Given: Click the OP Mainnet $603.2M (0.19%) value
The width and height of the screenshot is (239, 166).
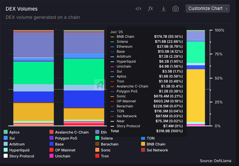Looking at the screenshot, I should point(168,101).
